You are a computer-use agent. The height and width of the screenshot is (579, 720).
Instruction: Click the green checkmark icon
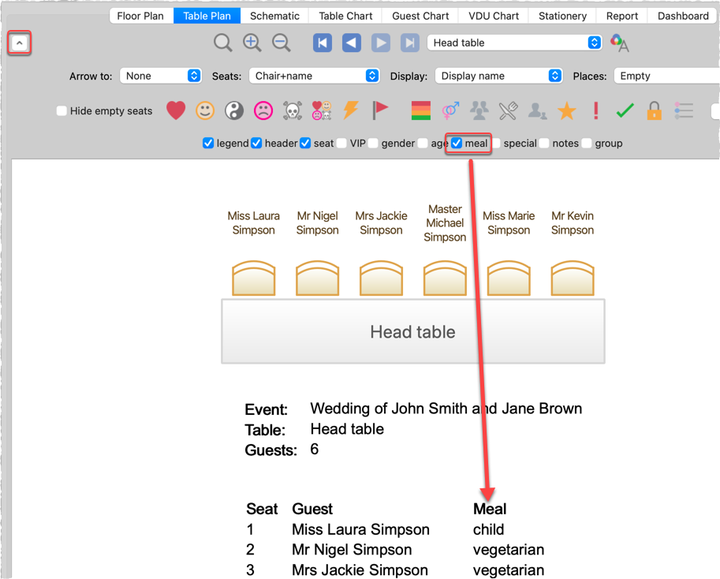625,111
